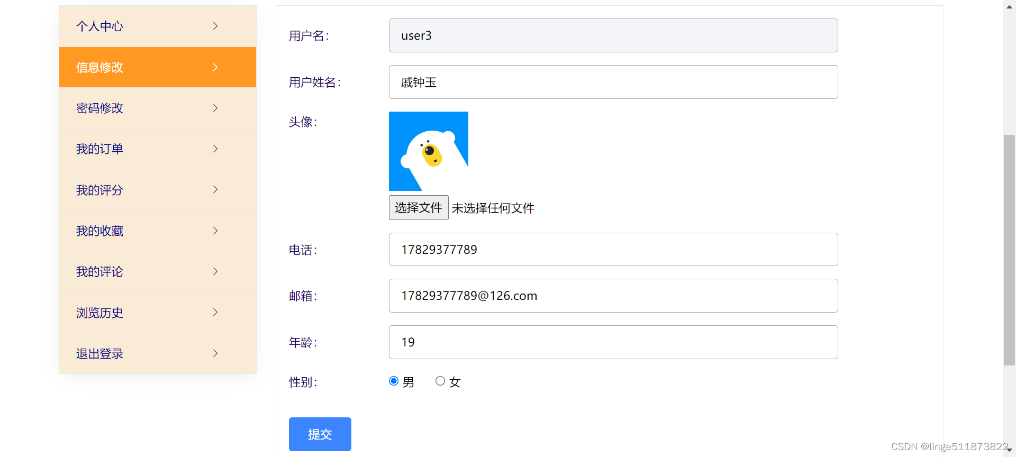This screenshot has height=457, width=1016.
Task: Click the 选择文件 upload button
Action: coord(419,207)
